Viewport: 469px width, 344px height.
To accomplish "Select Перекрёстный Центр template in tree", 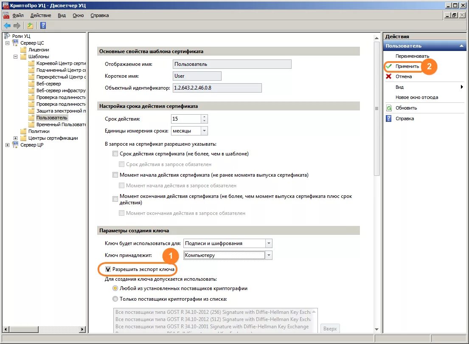I will tap(61, 77).
